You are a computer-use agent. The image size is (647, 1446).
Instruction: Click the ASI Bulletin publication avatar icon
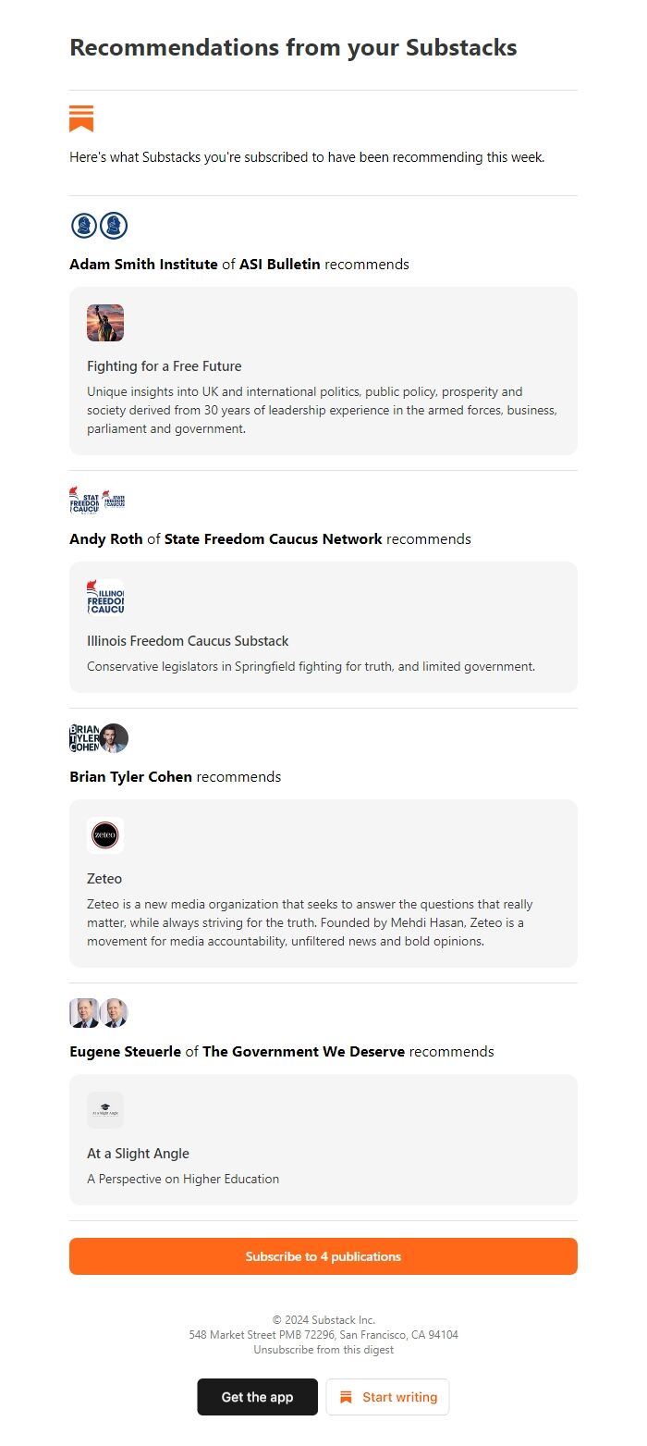[113, 225]
